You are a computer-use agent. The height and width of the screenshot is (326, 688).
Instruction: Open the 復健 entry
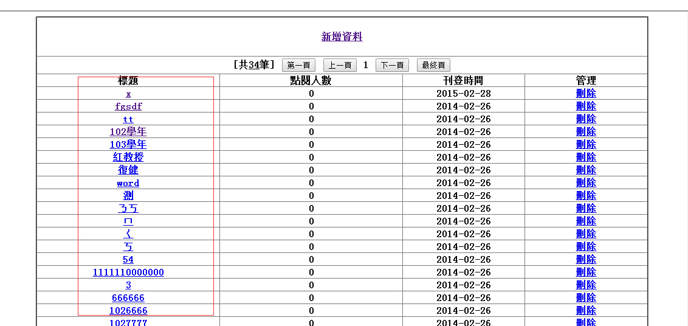[128, 170]
